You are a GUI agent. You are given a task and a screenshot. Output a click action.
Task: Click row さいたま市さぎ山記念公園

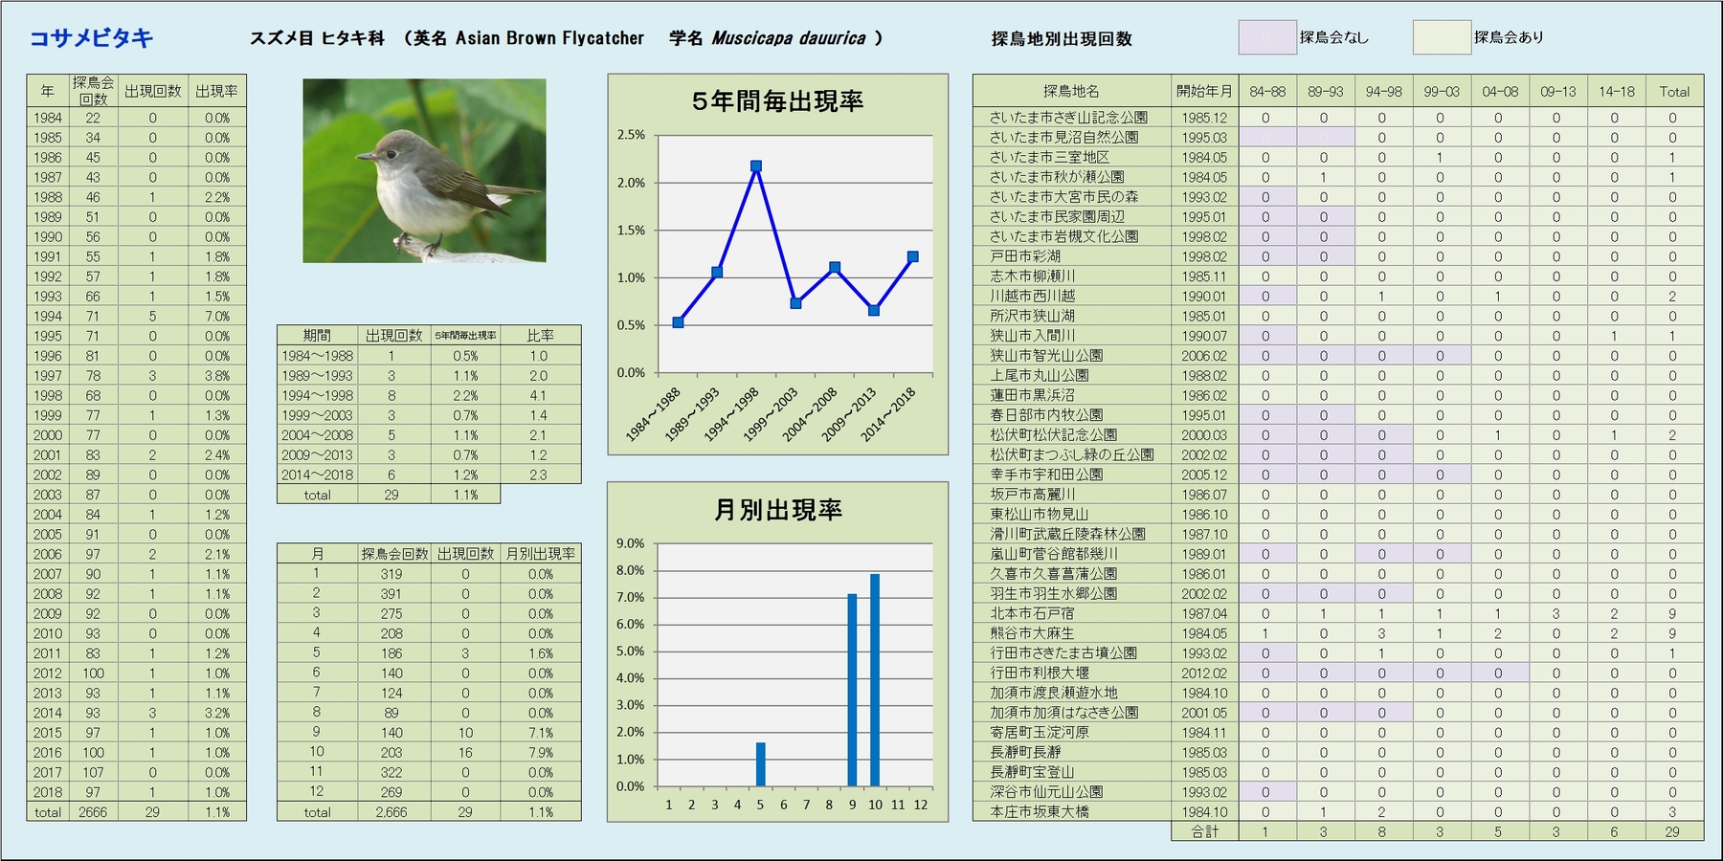click(x=1338, y=118)
